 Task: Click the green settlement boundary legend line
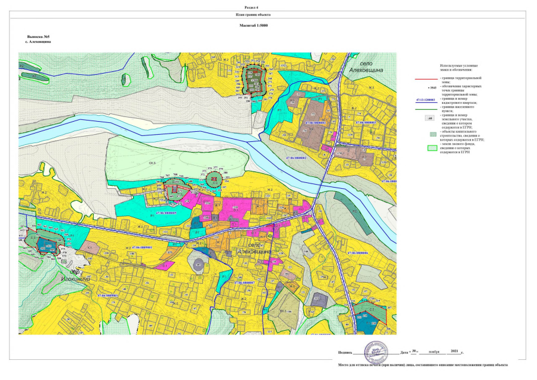(426, 108)
